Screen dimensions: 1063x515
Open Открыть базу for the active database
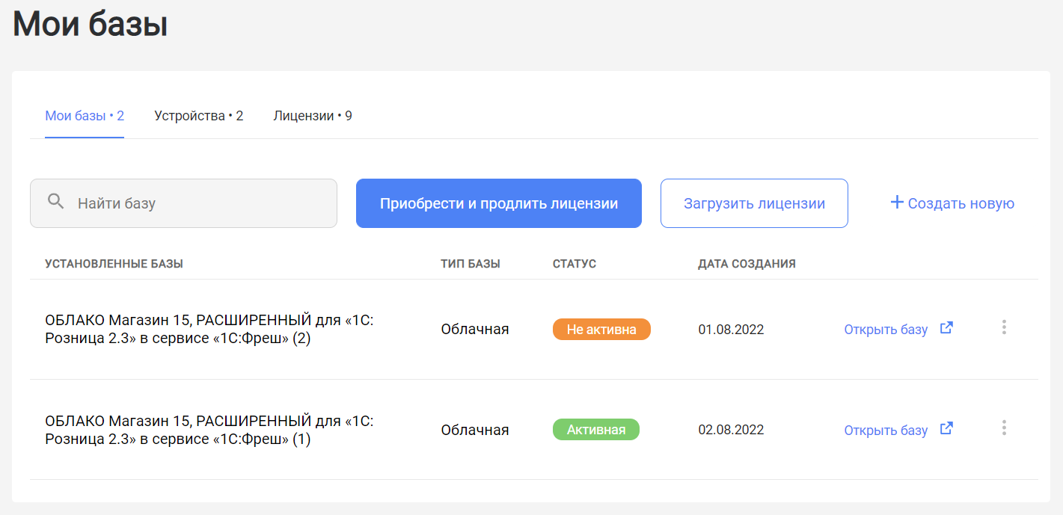click(x=886, y=431)
